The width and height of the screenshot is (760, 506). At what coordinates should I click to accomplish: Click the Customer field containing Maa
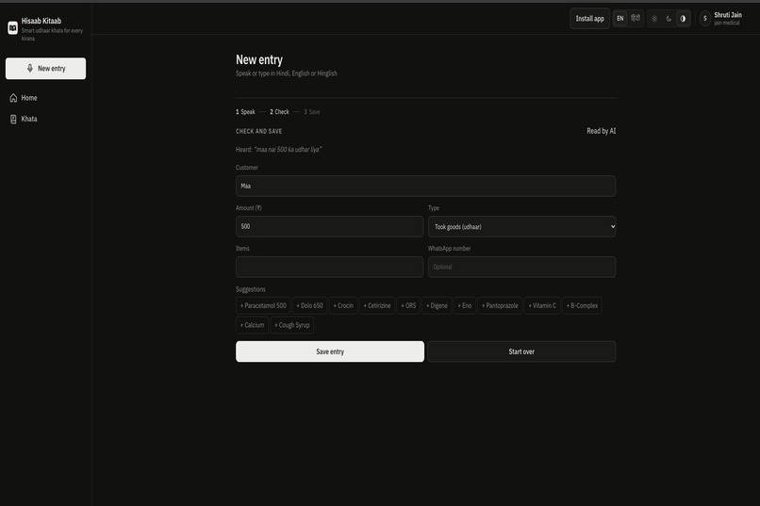[425, 186]
